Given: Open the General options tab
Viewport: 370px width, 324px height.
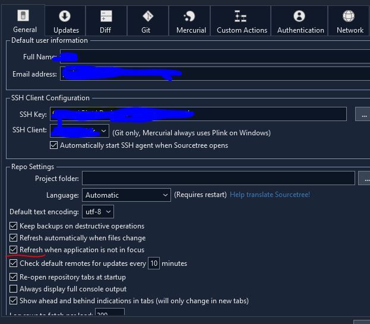Looking at the screenshot, I should pos(23,21).
